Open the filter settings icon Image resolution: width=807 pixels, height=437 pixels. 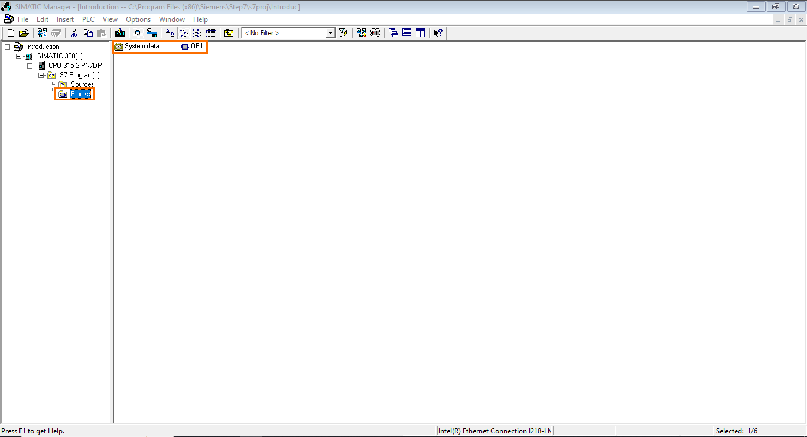pyautogui.click(x=343, y=32)
